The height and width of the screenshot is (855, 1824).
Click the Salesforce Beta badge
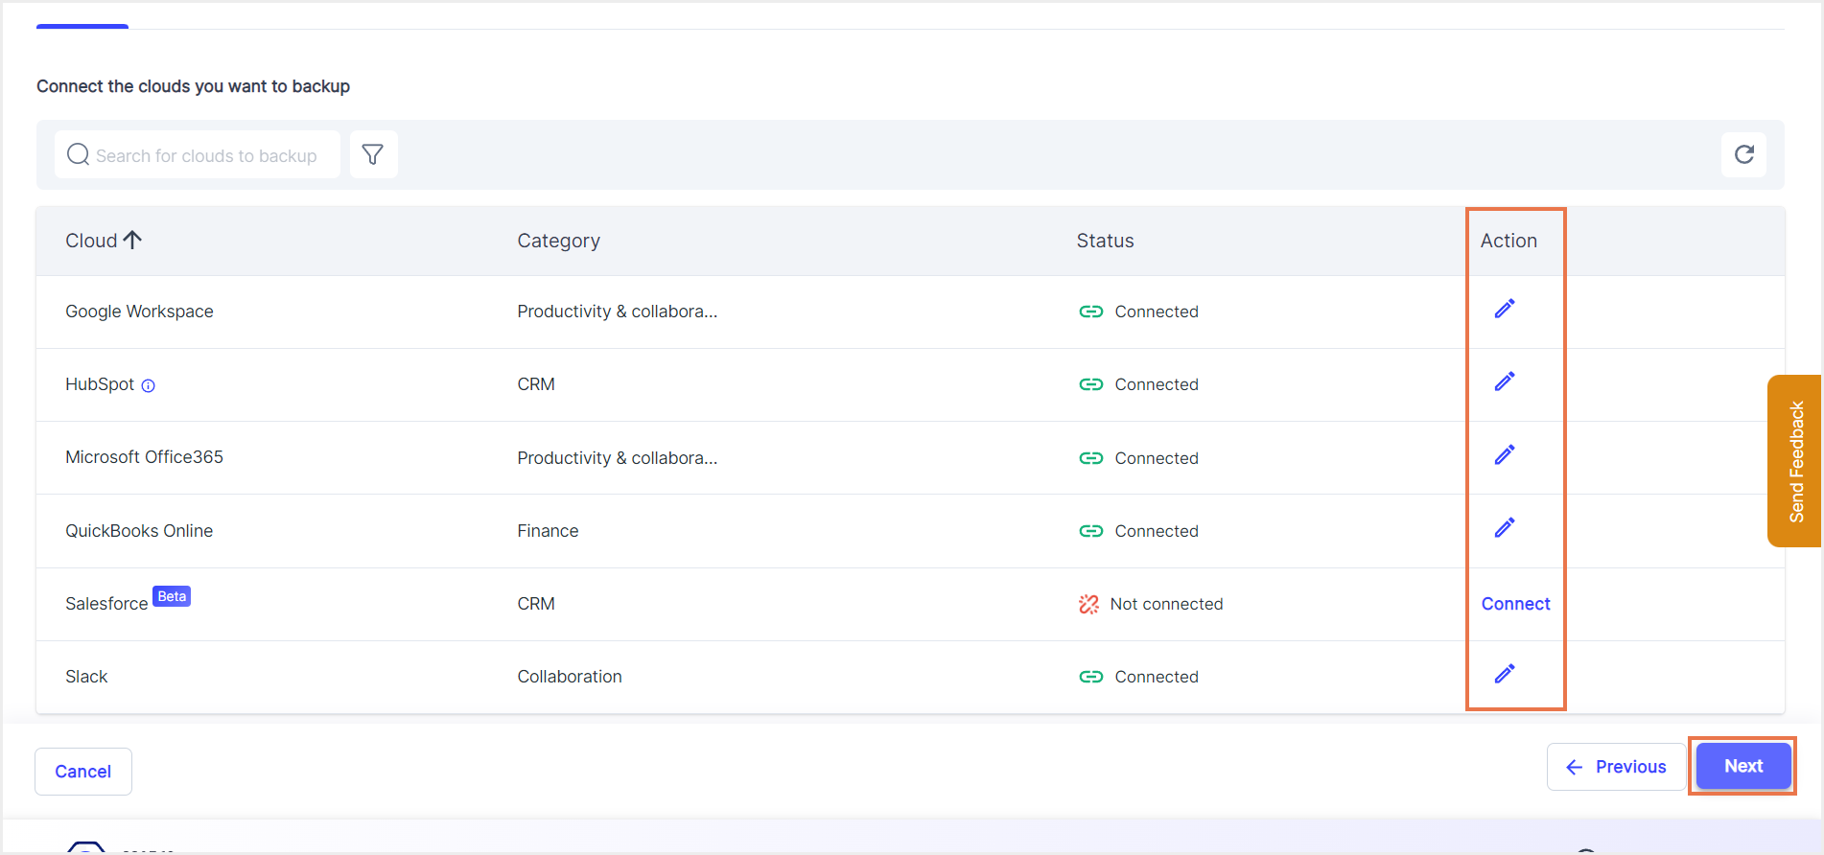point(172,596)
